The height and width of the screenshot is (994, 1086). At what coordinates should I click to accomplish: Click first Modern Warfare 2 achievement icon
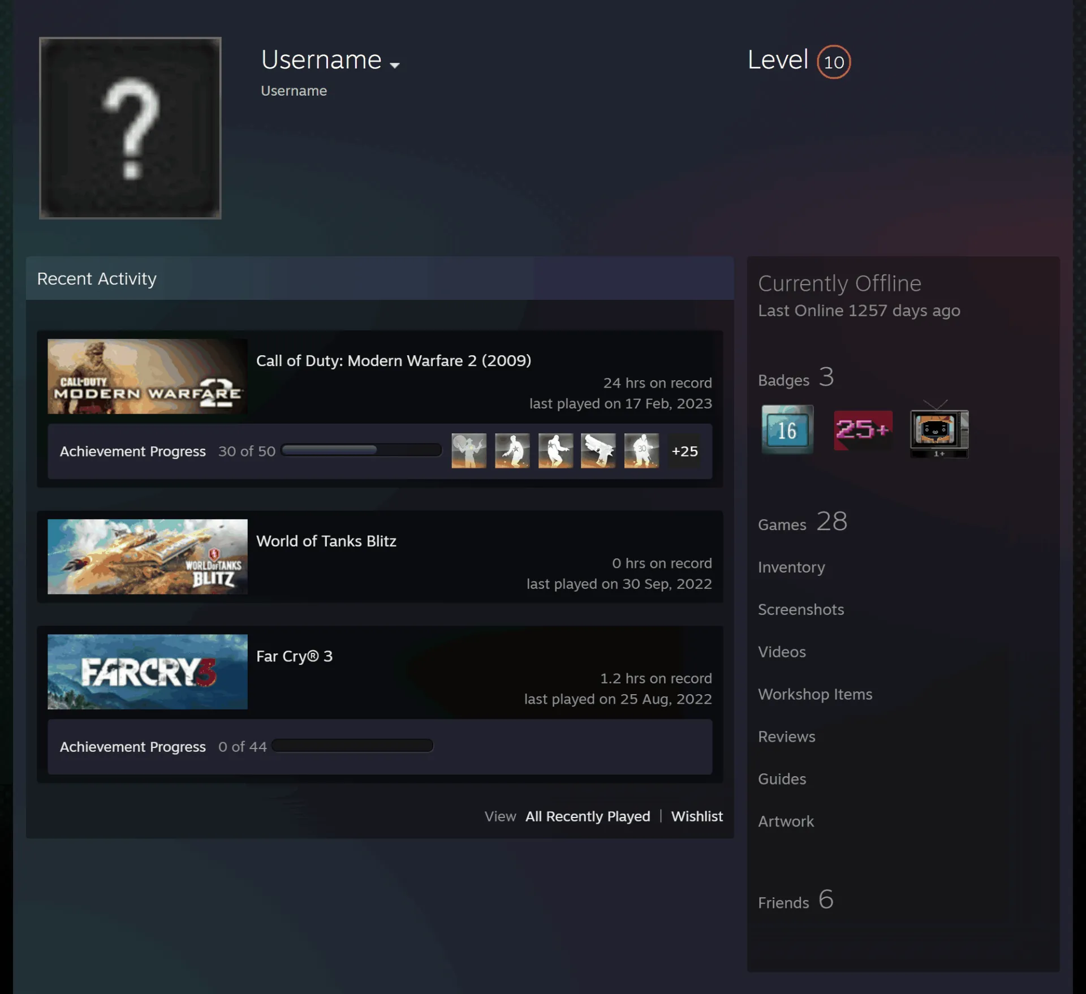point(469,451)
